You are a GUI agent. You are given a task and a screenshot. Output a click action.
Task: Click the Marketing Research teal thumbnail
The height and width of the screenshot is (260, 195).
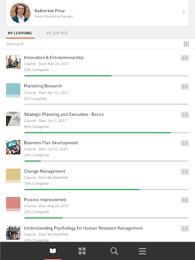13,90
